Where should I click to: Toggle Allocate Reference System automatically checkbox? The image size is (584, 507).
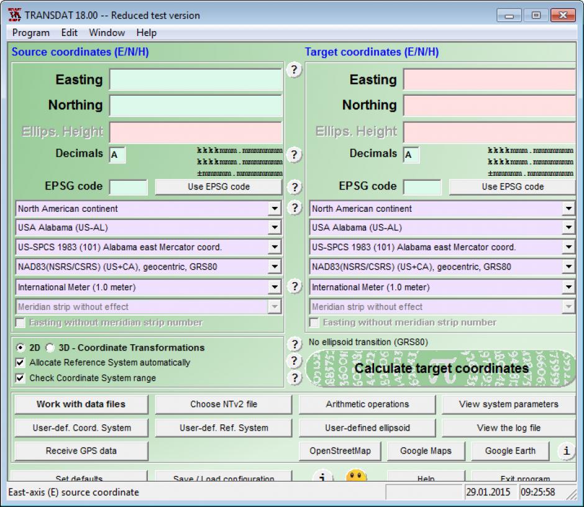click(x=20, y=362)
